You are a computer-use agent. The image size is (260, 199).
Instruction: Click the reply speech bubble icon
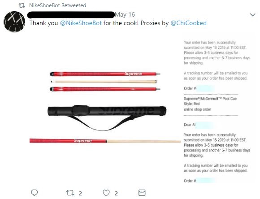pyautogui.click(x=35, y=193)
